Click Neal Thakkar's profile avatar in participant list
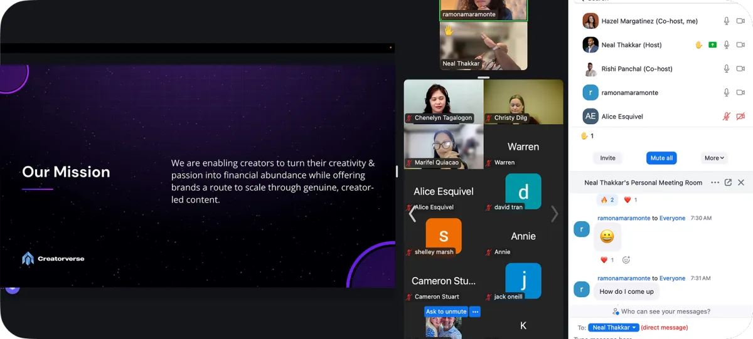Image resolution: width=753 pixels, height=339 pixels. pyautogui.click(x=590, y=45)
